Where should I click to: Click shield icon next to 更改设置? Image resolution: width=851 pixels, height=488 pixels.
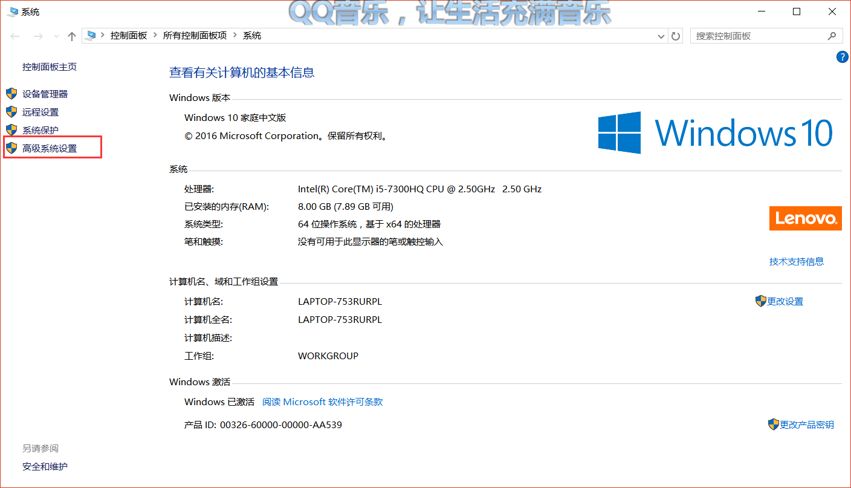[761, 301]
